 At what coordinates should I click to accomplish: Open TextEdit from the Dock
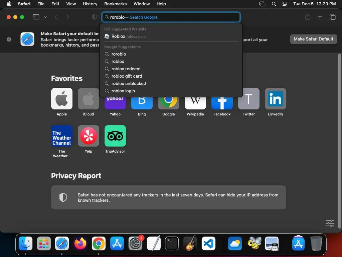(x=154, y=243)
